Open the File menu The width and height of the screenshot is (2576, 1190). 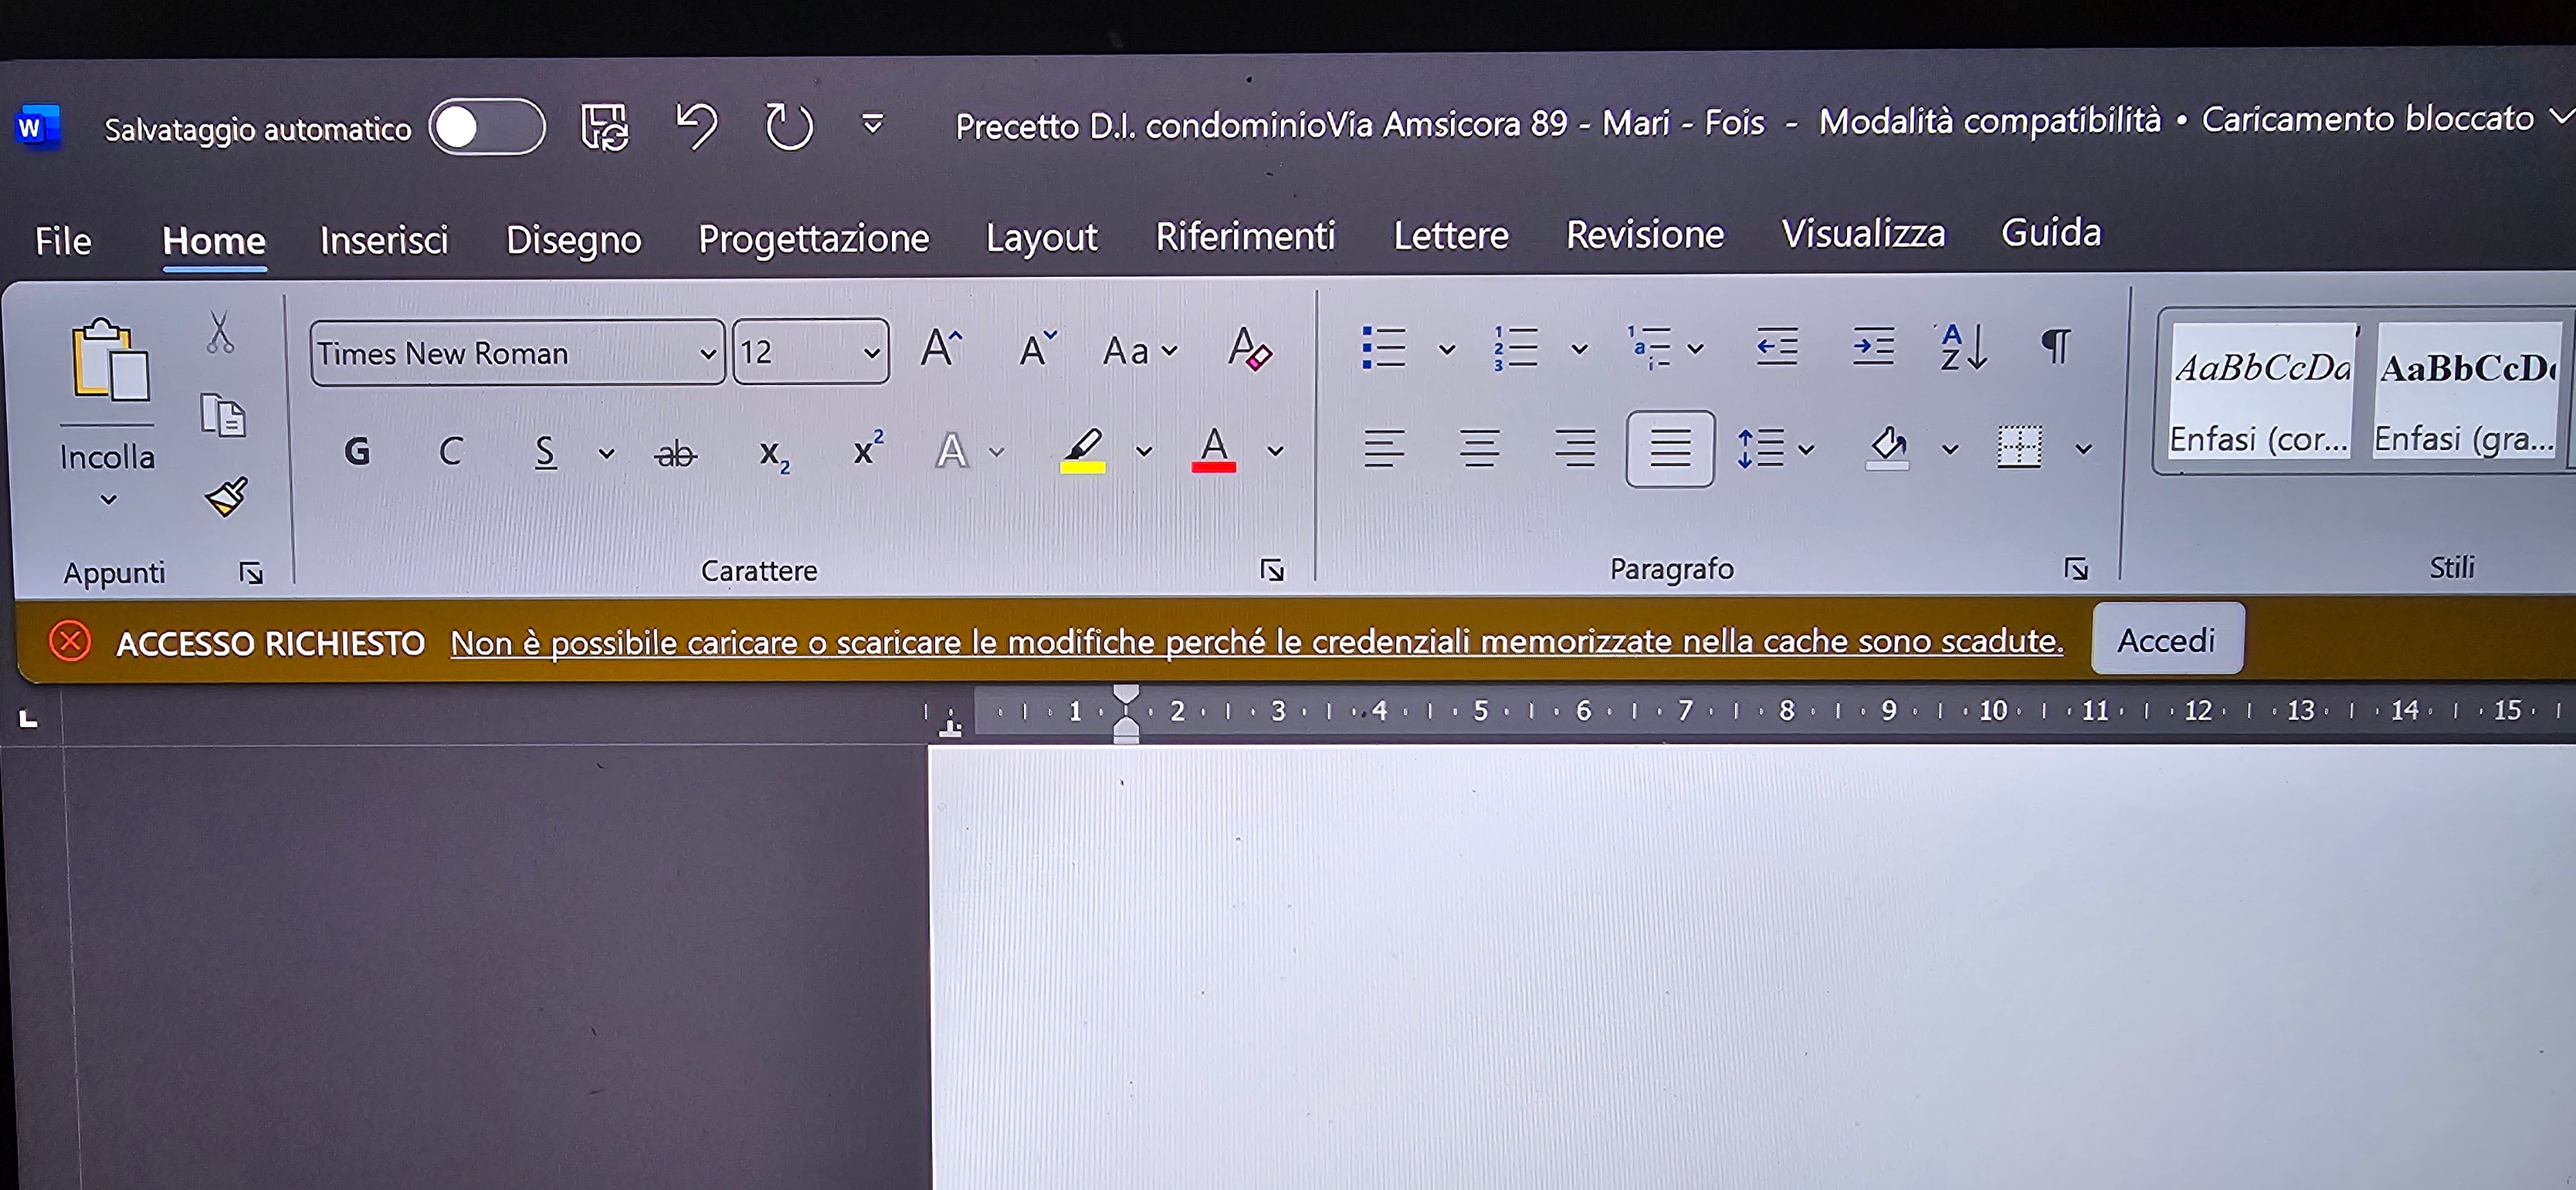63,241
